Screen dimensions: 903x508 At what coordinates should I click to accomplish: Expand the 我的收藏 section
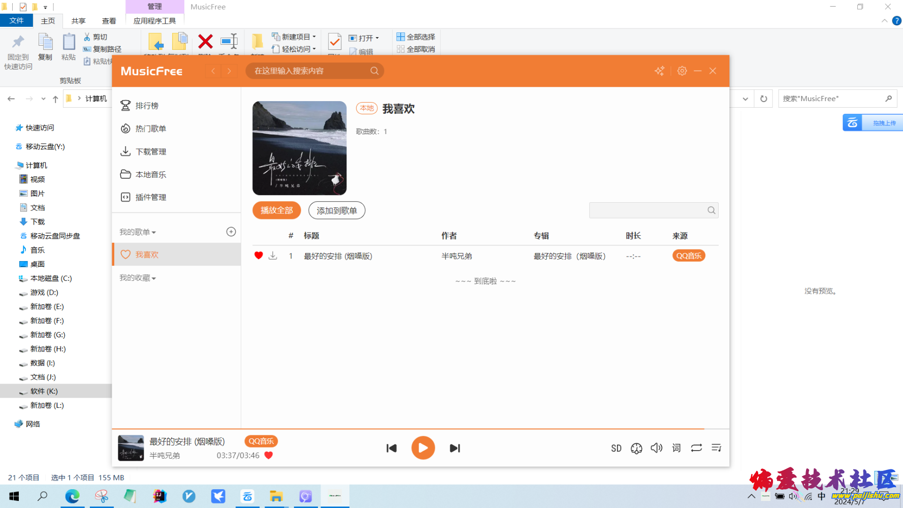click(138, 278)
